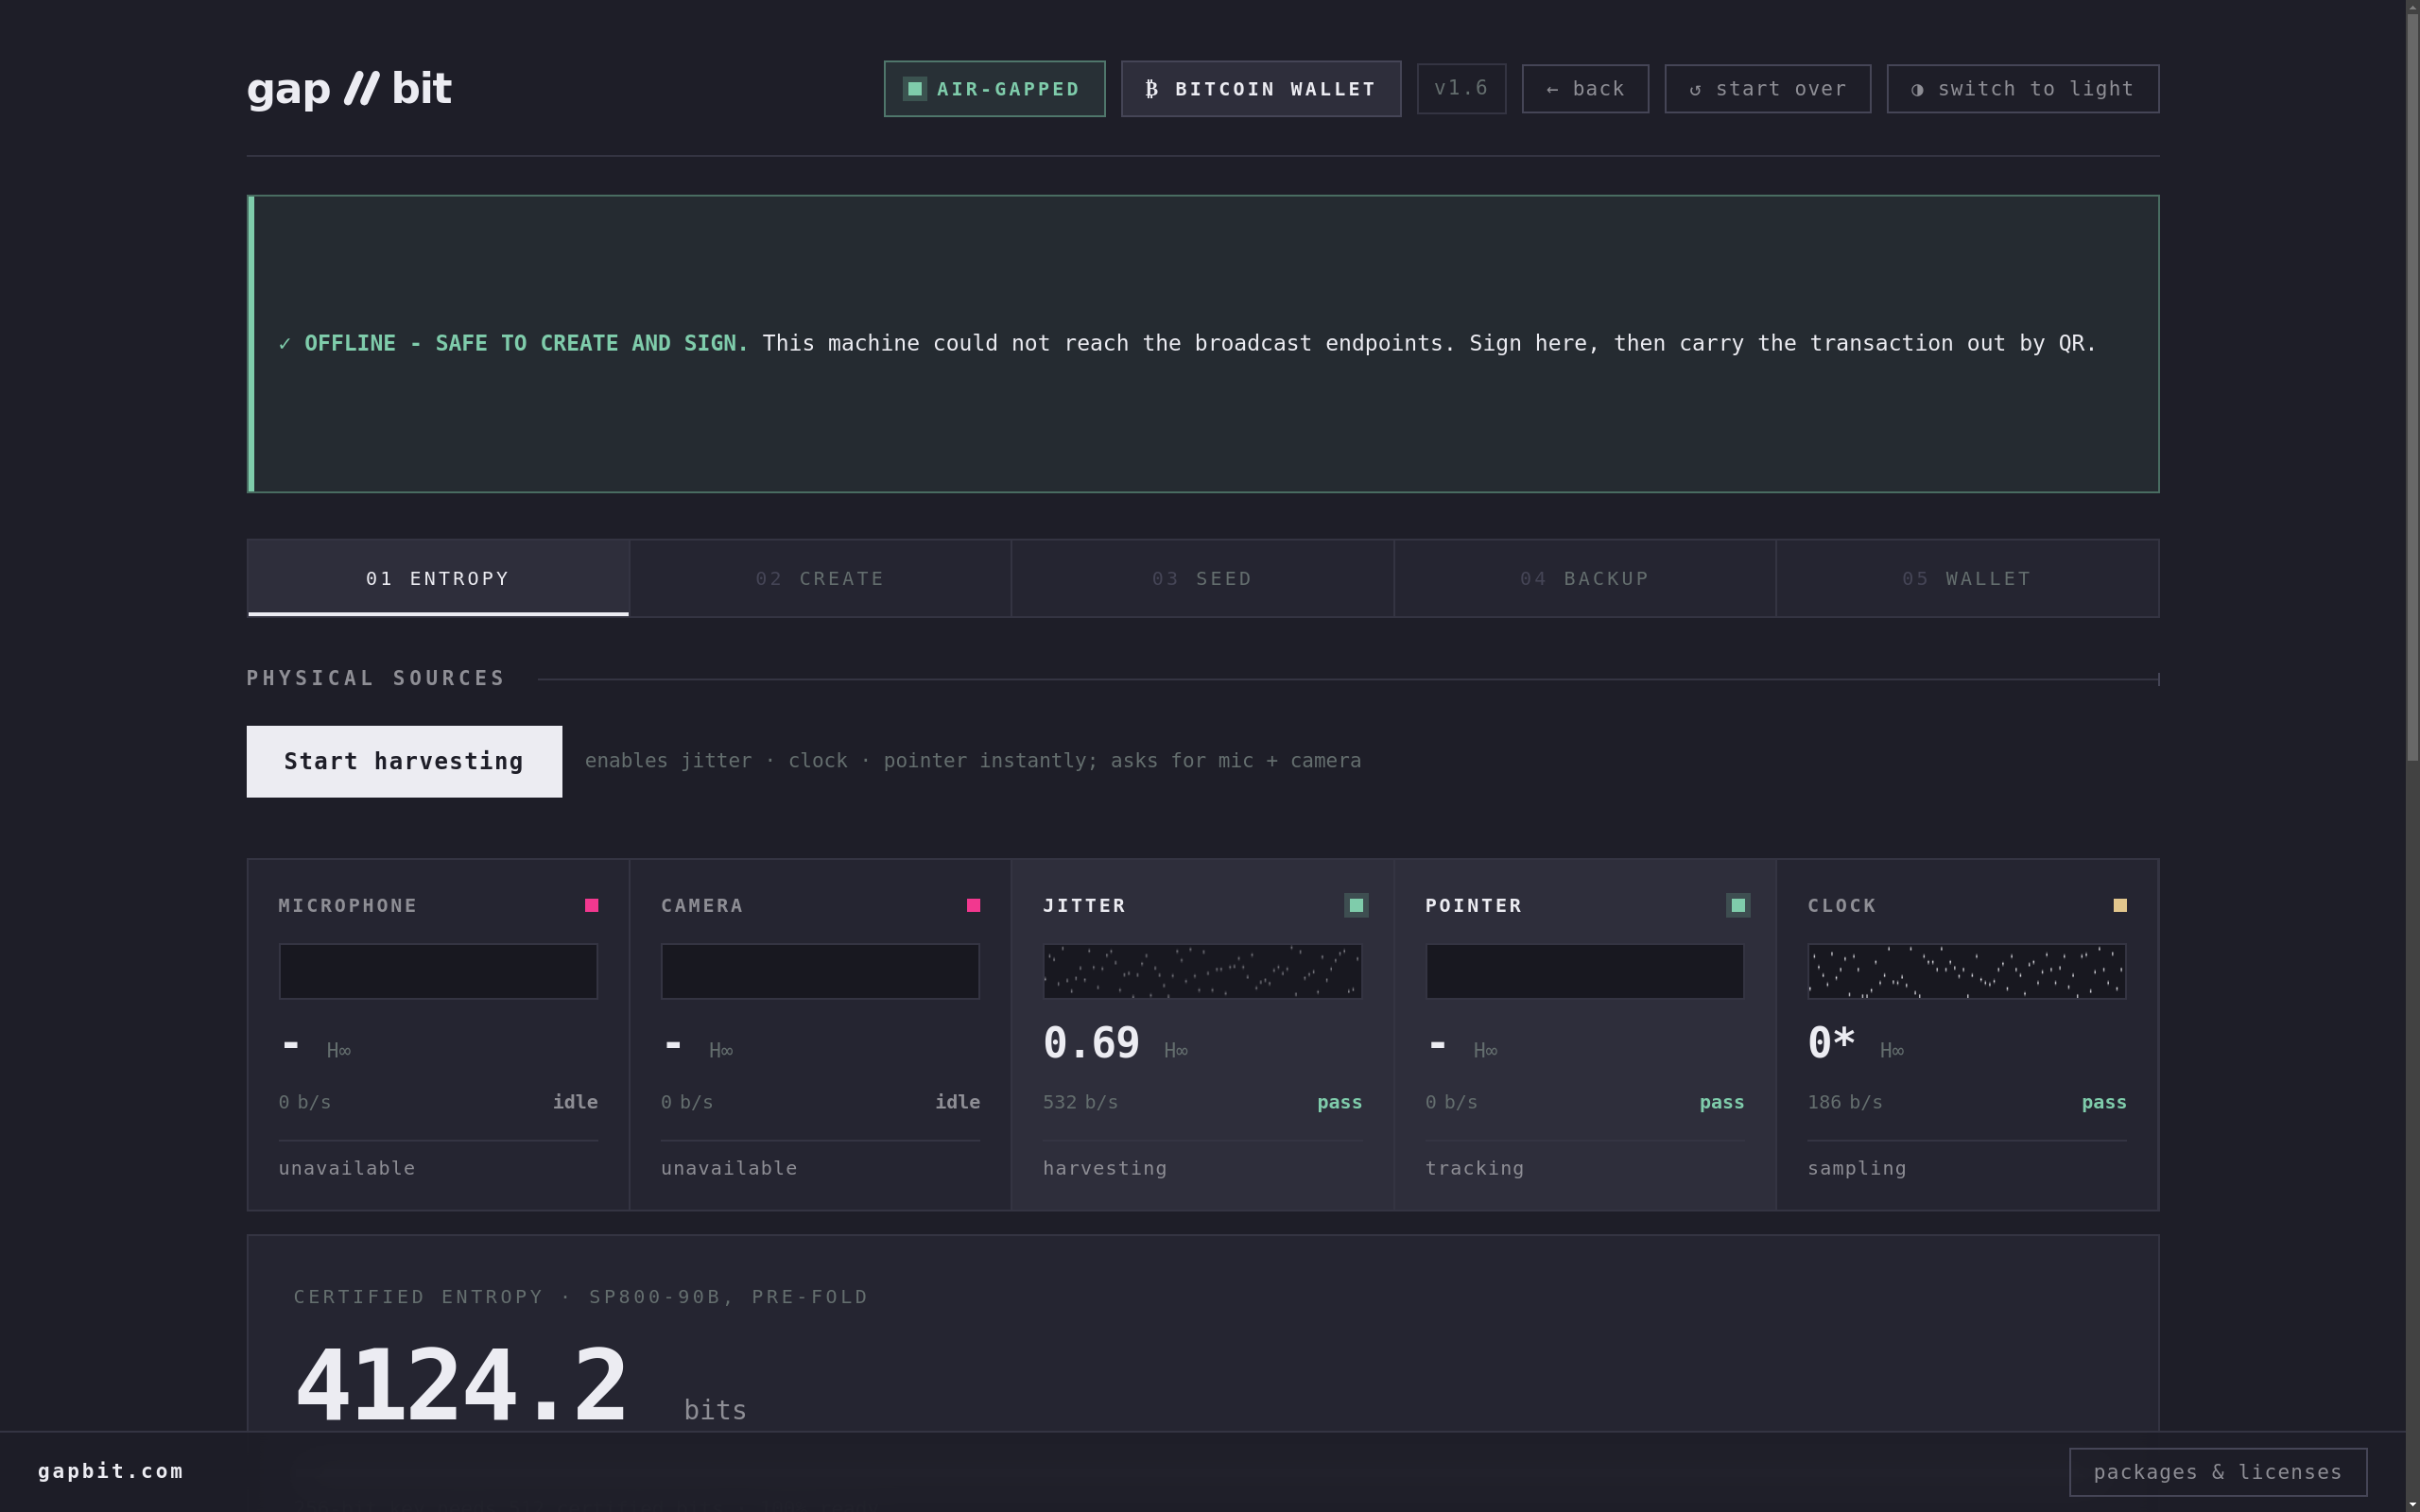The height and width of the screenshot is (1512, 2420).
Task: Click the Microphone waveform display
Action: click(438, 971)
